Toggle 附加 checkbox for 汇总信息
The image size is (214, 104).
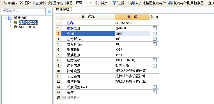[155, 65]
